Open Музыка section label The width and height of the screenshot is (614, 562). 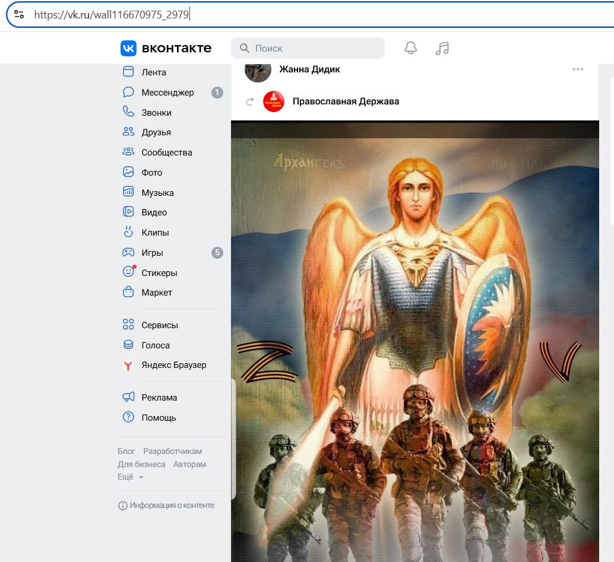click(x=158, y=193)
